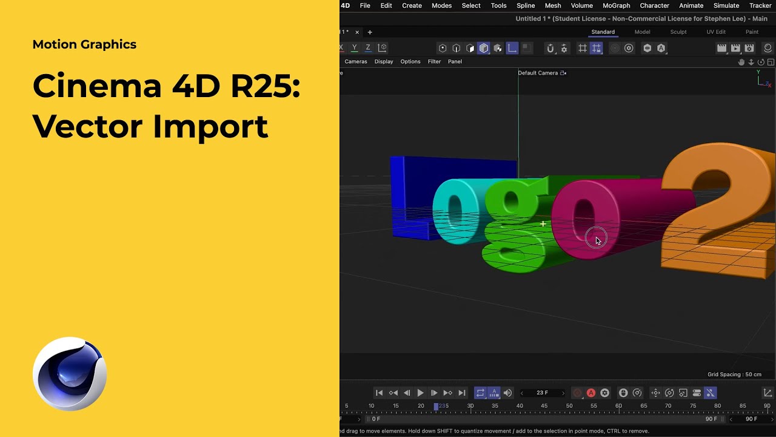Select Texture mode checkered cube icon

498,48
